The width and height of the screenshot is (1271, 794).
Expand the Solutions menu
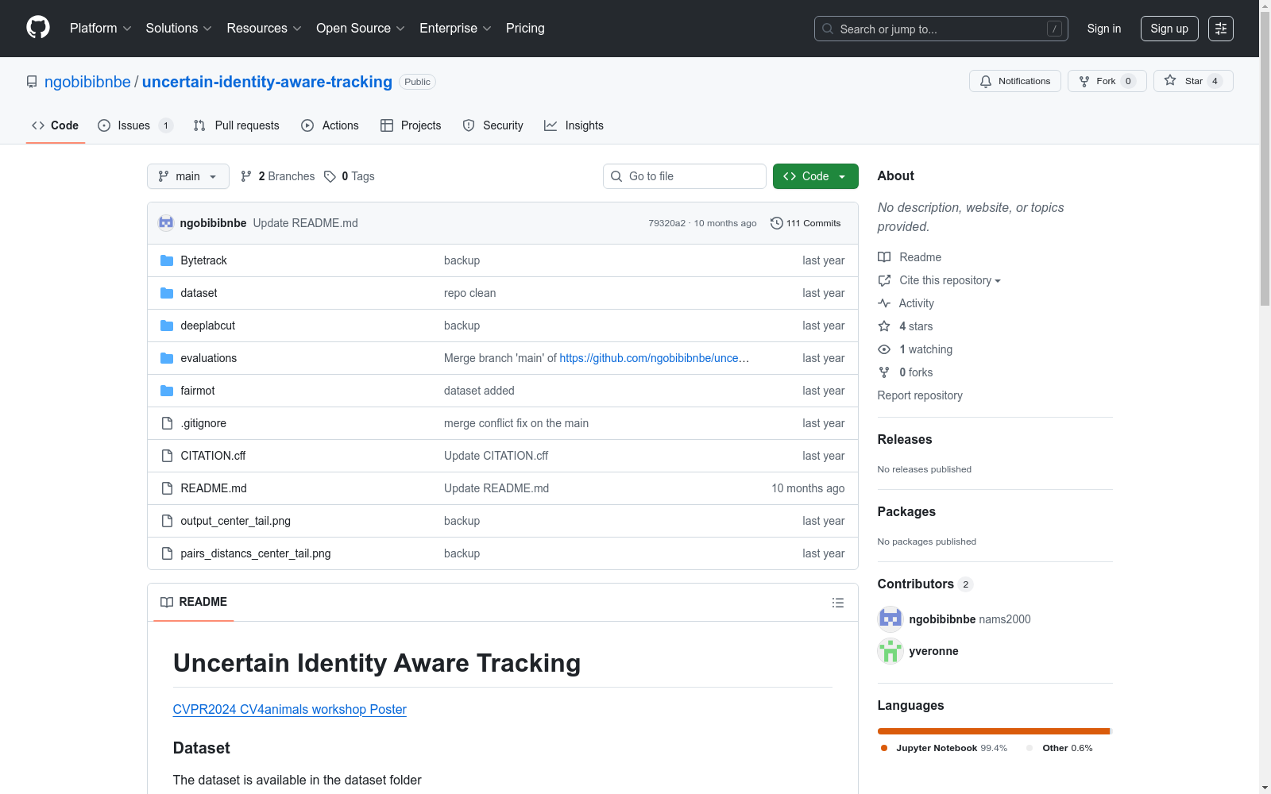point(179,29)
